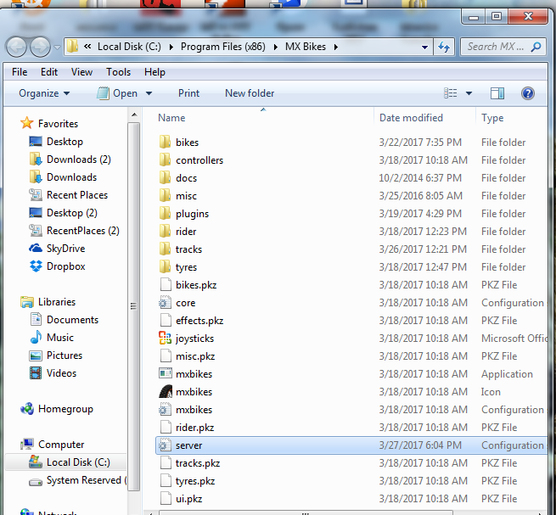Click the Videos library film icon
This screenshot has width=556, height=515.
pyautogui.click(x=36, y=372)
